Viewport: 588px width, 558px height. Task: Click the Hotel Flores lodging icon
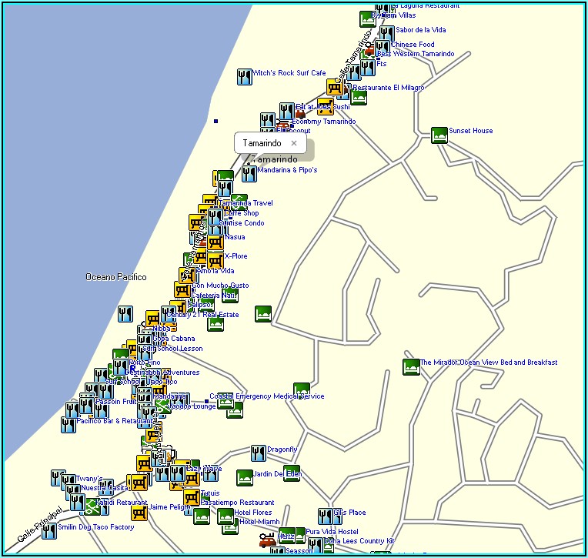pyautogui.click(x=226, y=516)
